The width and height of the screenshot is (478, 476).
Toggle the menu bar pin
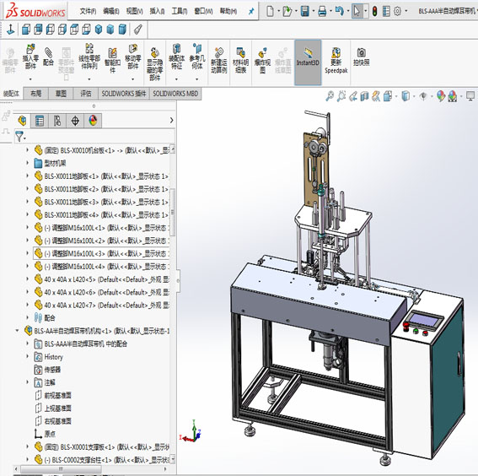pyautogui.click(x=251, y=12)
